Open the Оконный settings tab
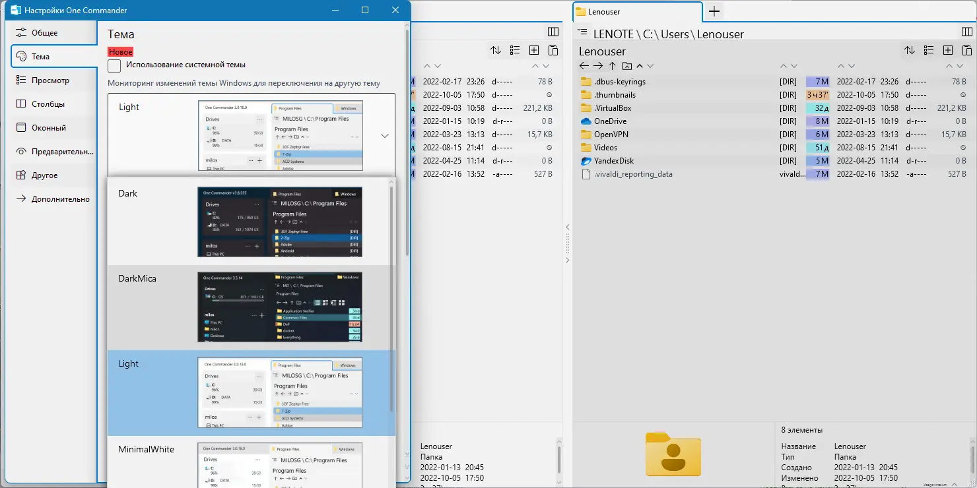977x488 pixels. click(54, 128)
